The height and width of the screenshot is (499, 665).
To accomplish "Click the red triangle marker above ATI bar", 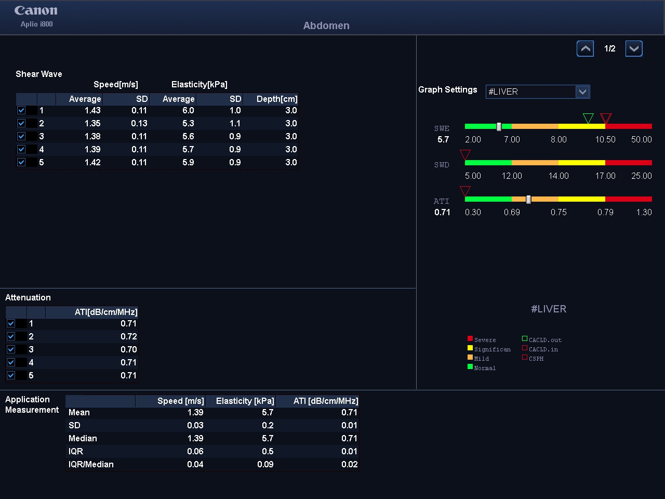I will pyautogui.click(x=465, y=191).
